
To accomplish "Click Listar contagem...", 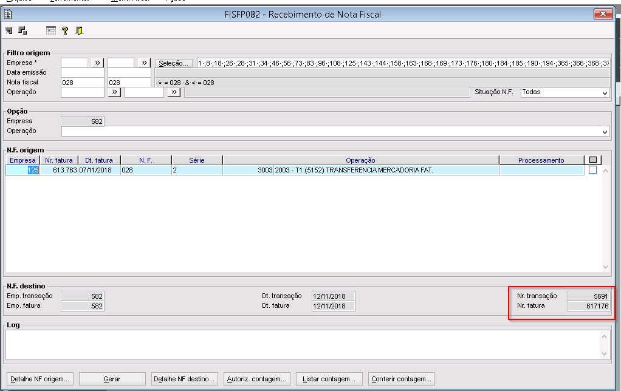I will click(x=329, y=379).
